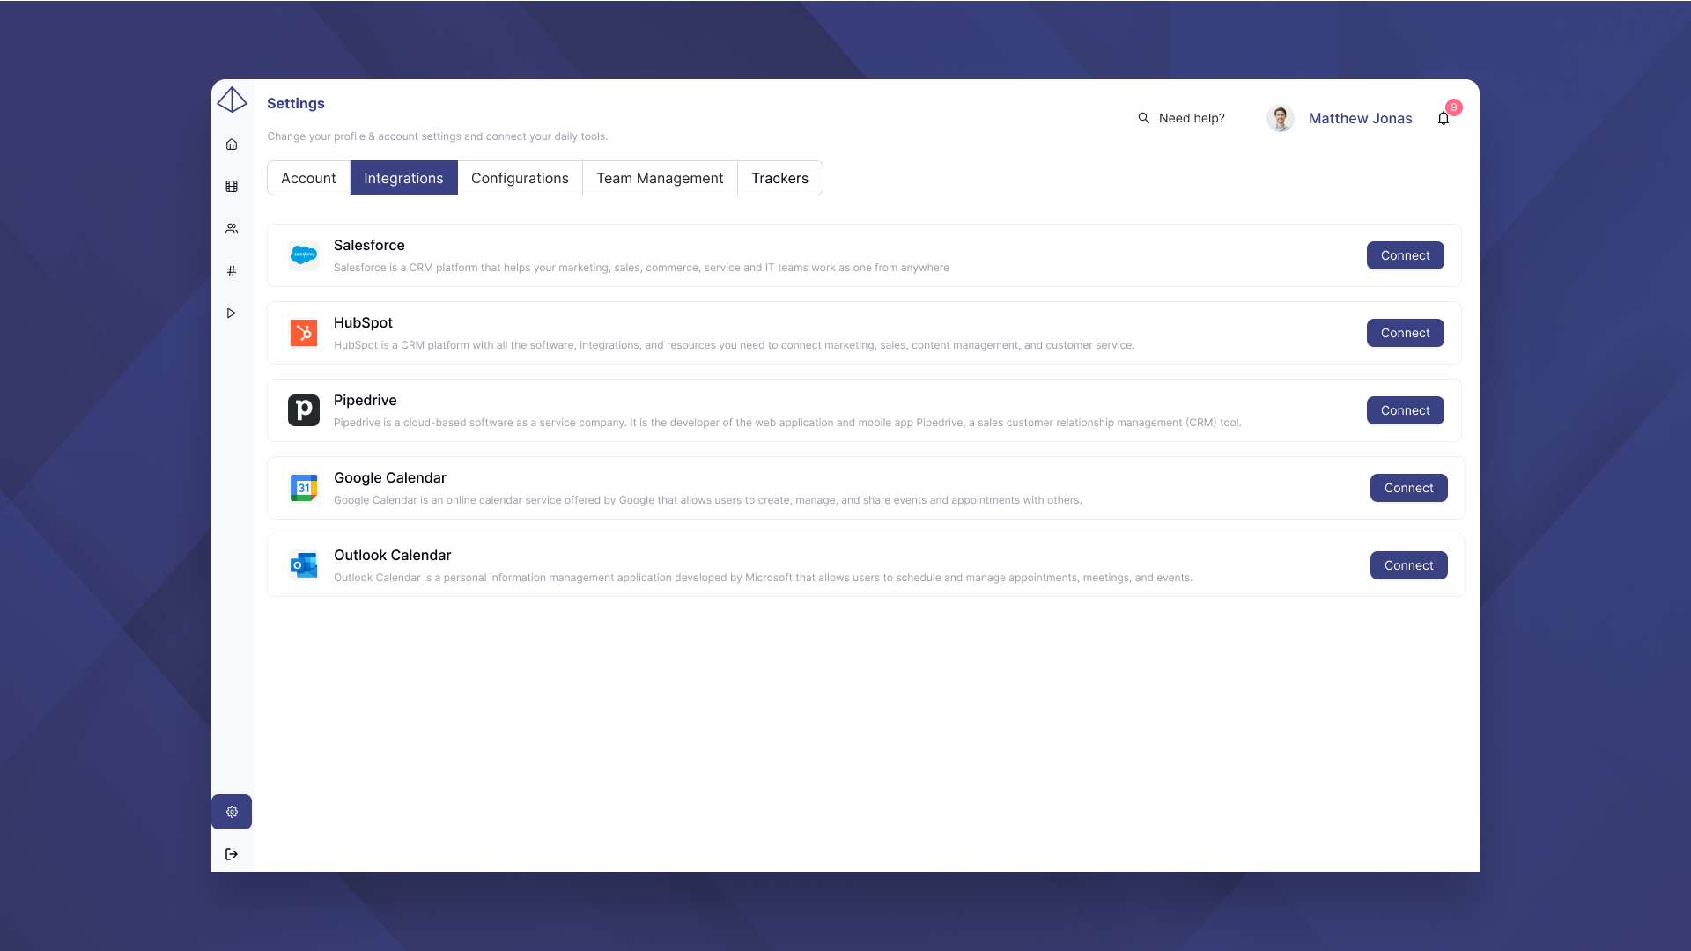Screen dimensions: 1691x951
Task: Click the Salesforce logo icon
Action: [x=304, y=255]
